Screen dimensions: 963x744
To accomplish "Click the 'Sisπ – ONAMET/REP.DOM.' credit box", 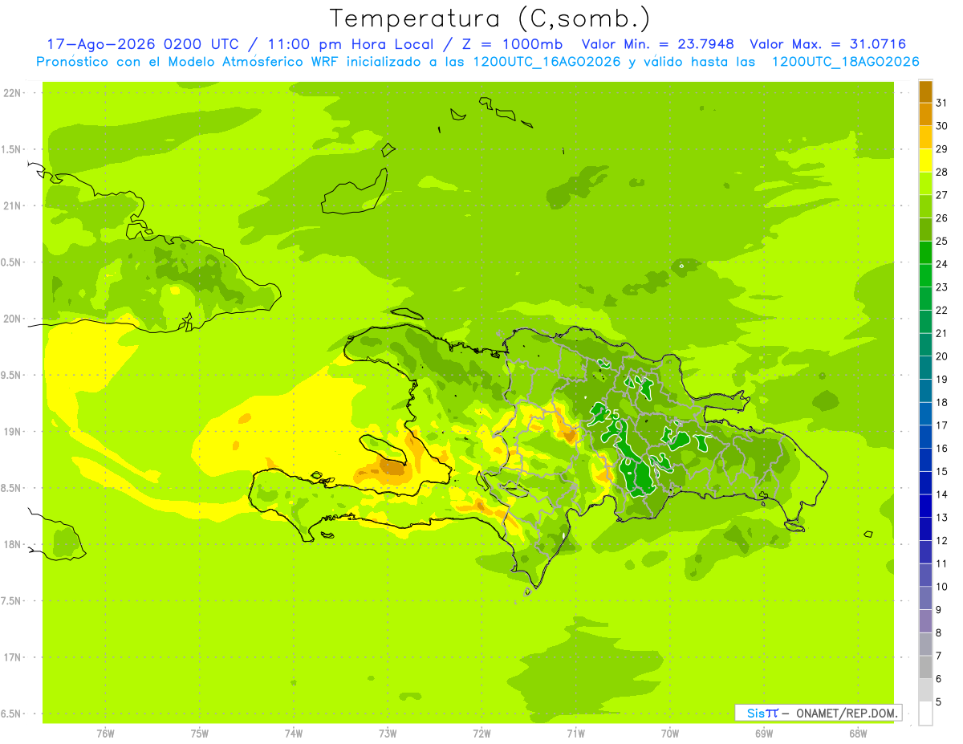I will click(x=818, y=713).
